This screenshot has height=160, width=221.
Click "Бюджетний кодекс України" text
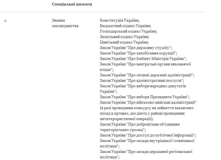point(125,26)
